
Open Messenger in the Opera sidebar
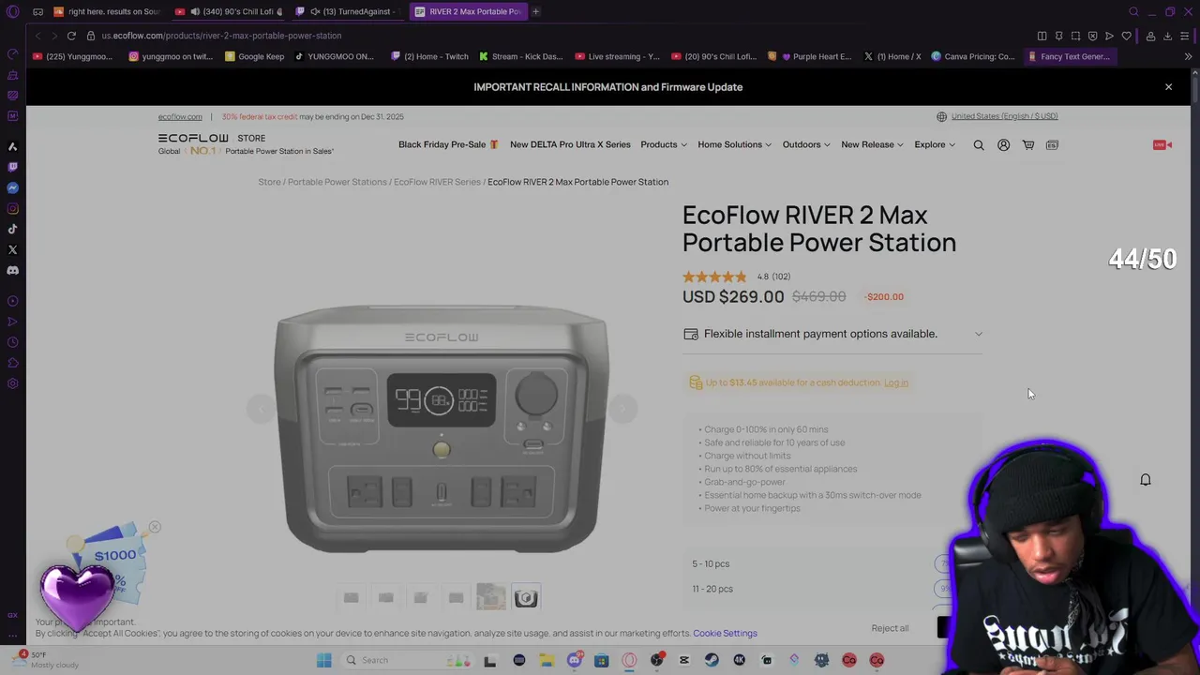(x=12, y=187)
